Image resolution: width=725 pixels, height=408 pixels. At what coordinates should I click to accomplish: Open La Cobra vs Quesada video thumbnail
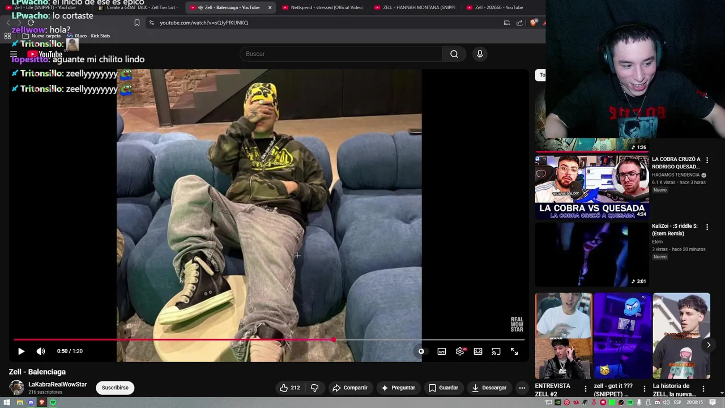tap(592, 187)
